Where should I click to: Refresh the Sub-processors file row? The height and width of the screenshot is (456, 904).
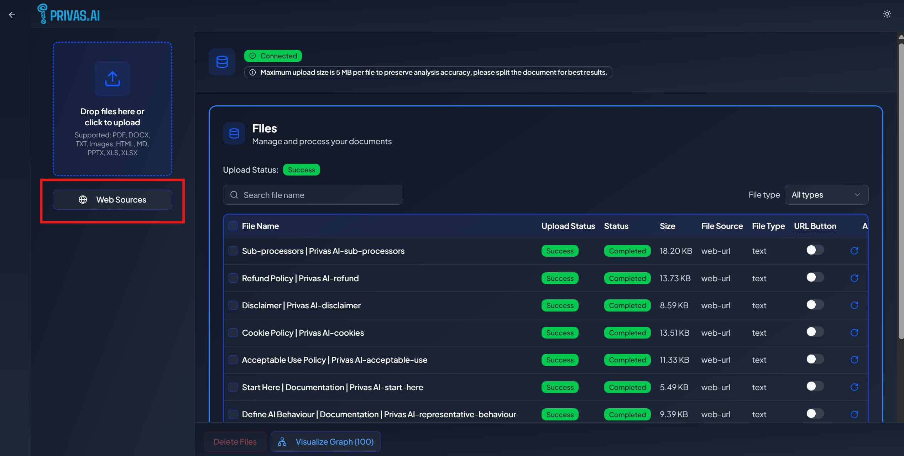pos(854,251)
